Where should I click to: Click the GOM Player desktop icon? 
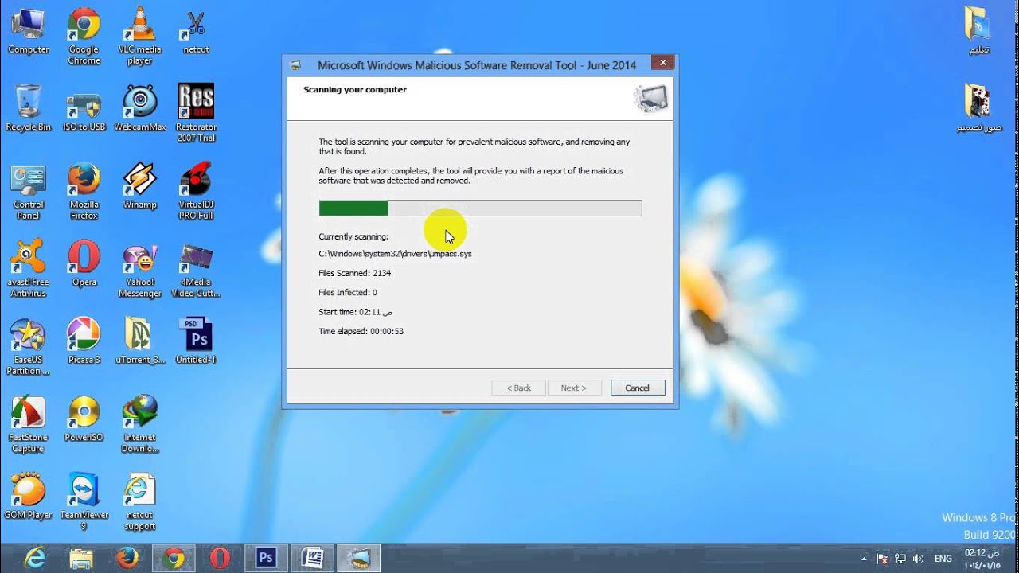tap(28, 497)
